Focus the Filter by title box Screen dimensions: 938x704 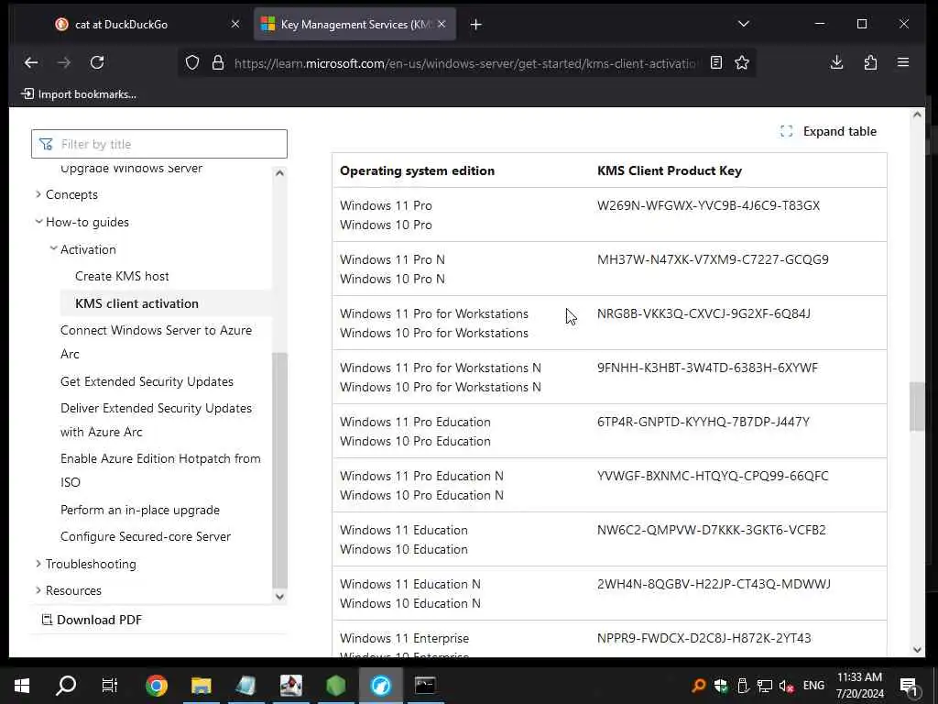coord(159,144)
